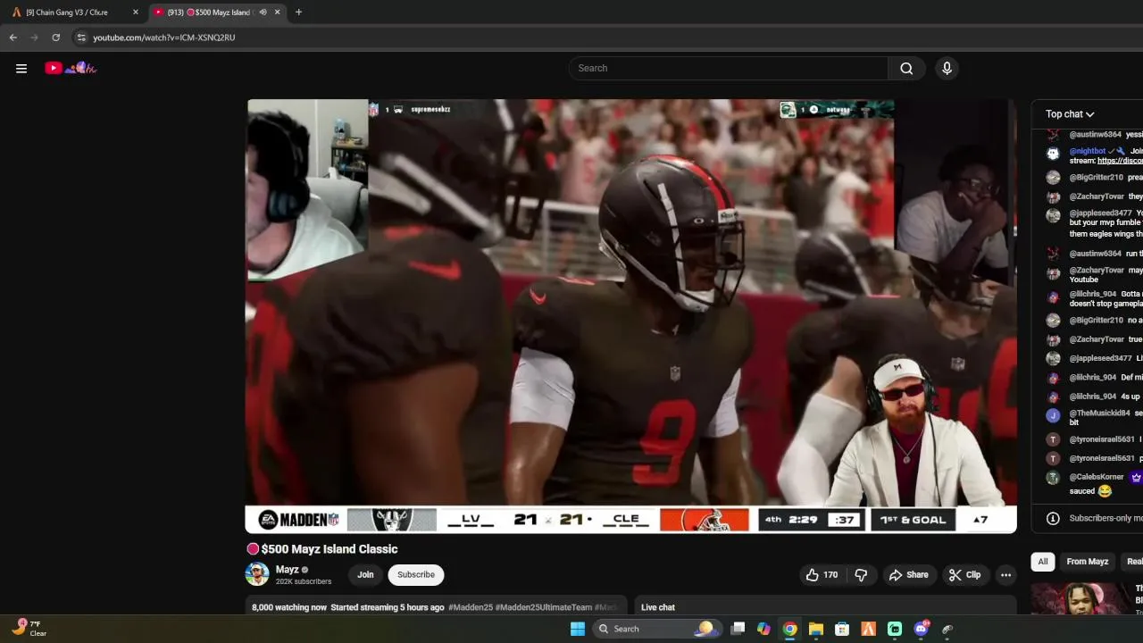Click the #Madden25 hashtag link

(470, 607)
